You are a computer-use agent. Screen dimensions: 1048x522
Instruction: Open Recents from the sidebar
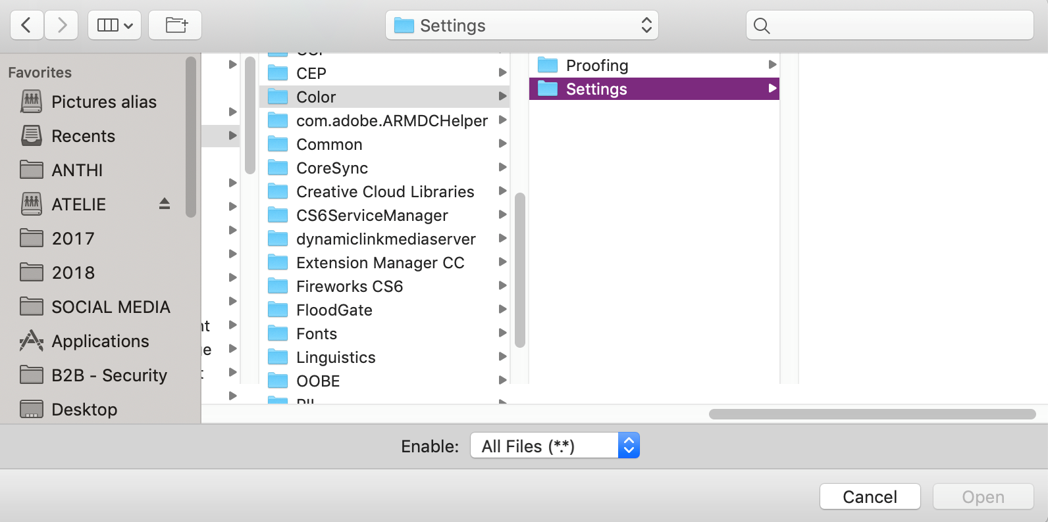pyautogui.click(x=83, y=136)
